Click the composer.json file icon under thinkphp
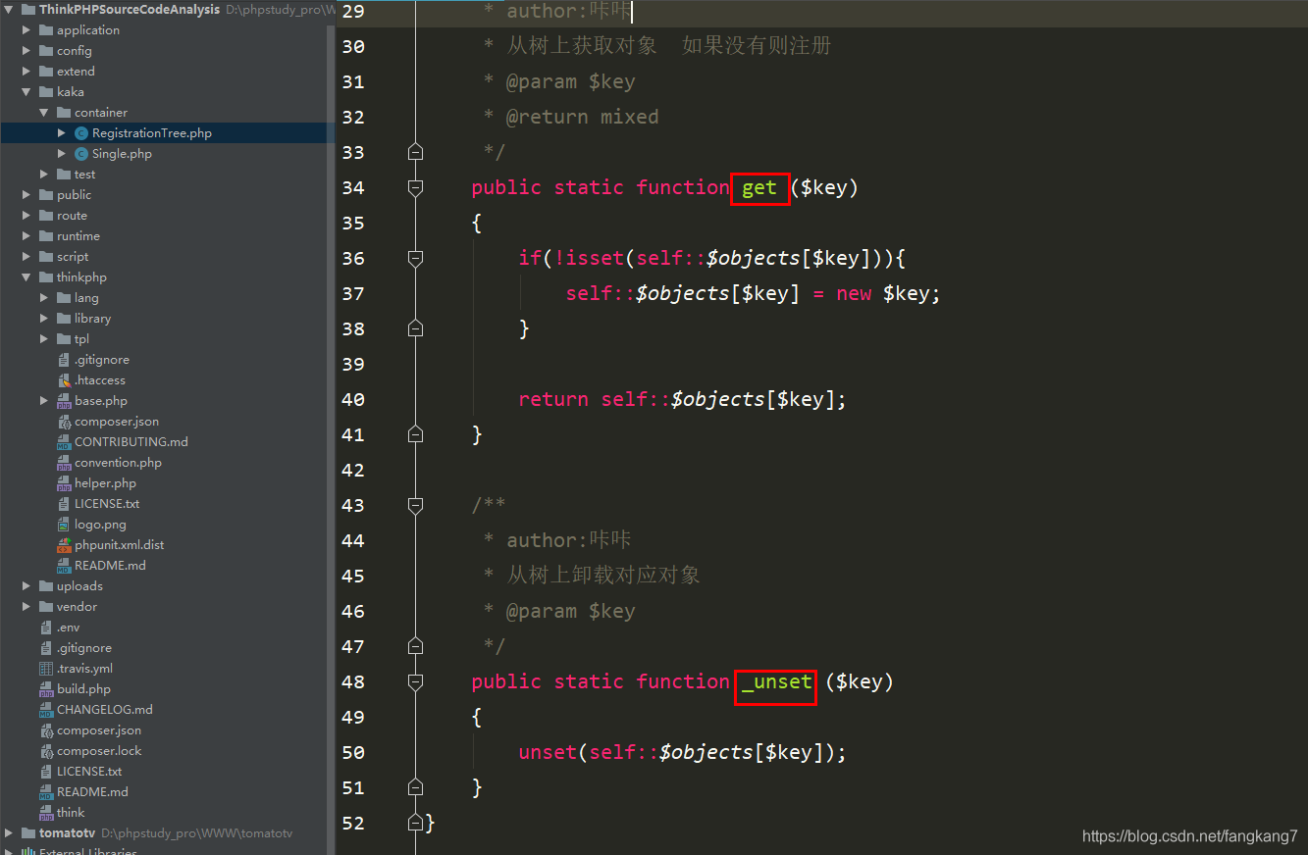Screen dimensions: 1308x855 [x=64, y=422]
